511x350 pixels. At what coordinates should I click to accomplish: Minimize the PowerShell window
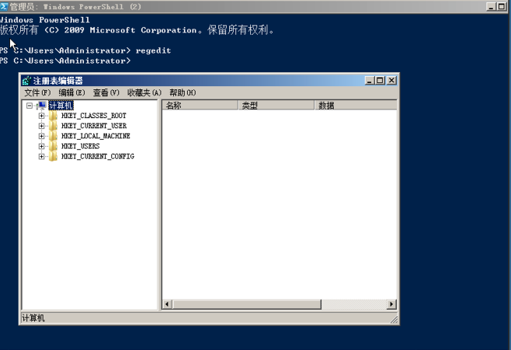click(491, 6)
